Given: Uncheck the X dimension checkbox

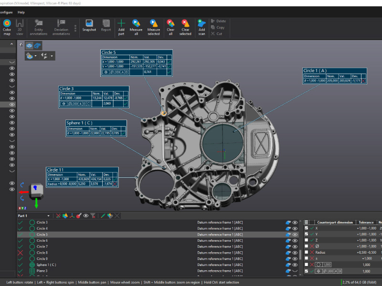Looking at the screenshot, I should [307, 228].
